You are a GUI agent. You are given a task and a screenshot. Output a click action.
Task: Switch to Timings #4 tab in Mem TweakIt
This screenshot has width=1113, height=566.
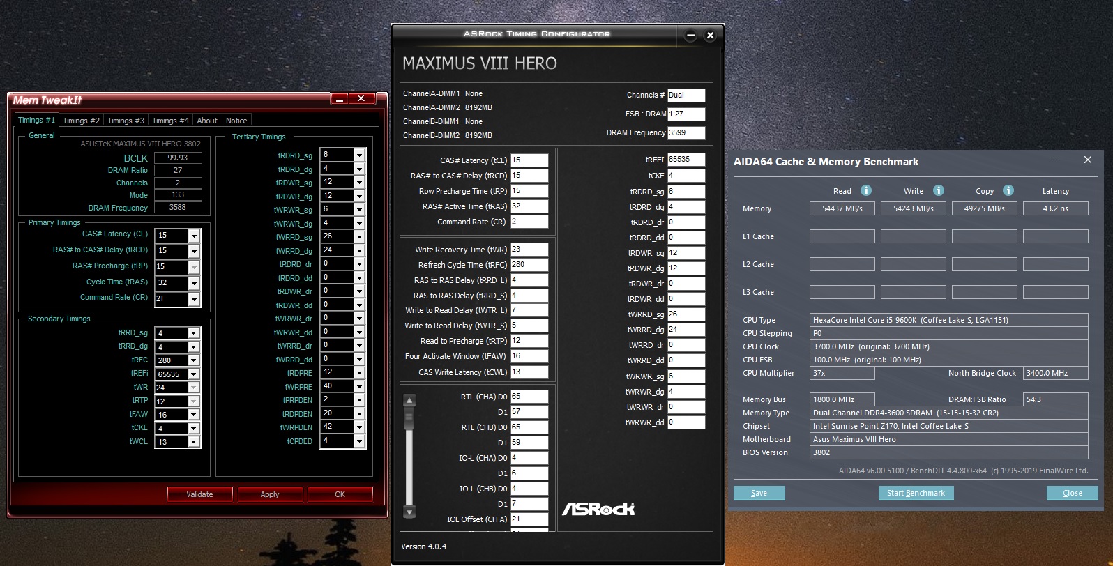(170, 121)
